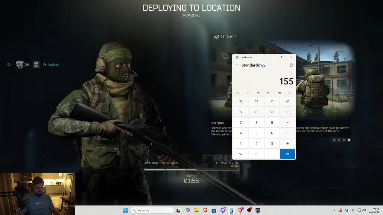
Task: Click the MC memory clear button
Action: pyautogui.click(x=238, y=93)
